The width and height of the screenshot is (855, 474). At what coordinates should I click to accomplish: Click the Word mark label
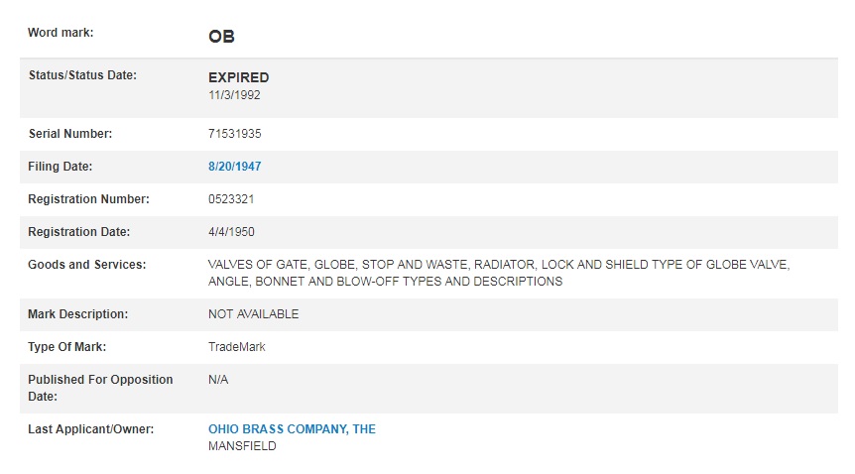tap(61, 33)
